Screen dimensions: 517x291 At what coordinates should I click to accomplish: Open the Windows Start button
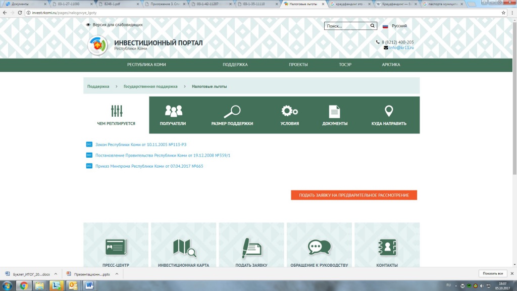pos(7,285)
